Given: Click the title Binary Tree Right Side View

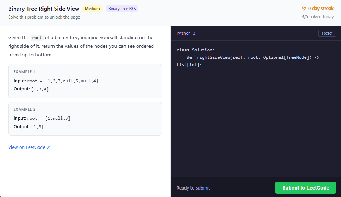Looking at the screenshot, I should [x=44, y=9].
